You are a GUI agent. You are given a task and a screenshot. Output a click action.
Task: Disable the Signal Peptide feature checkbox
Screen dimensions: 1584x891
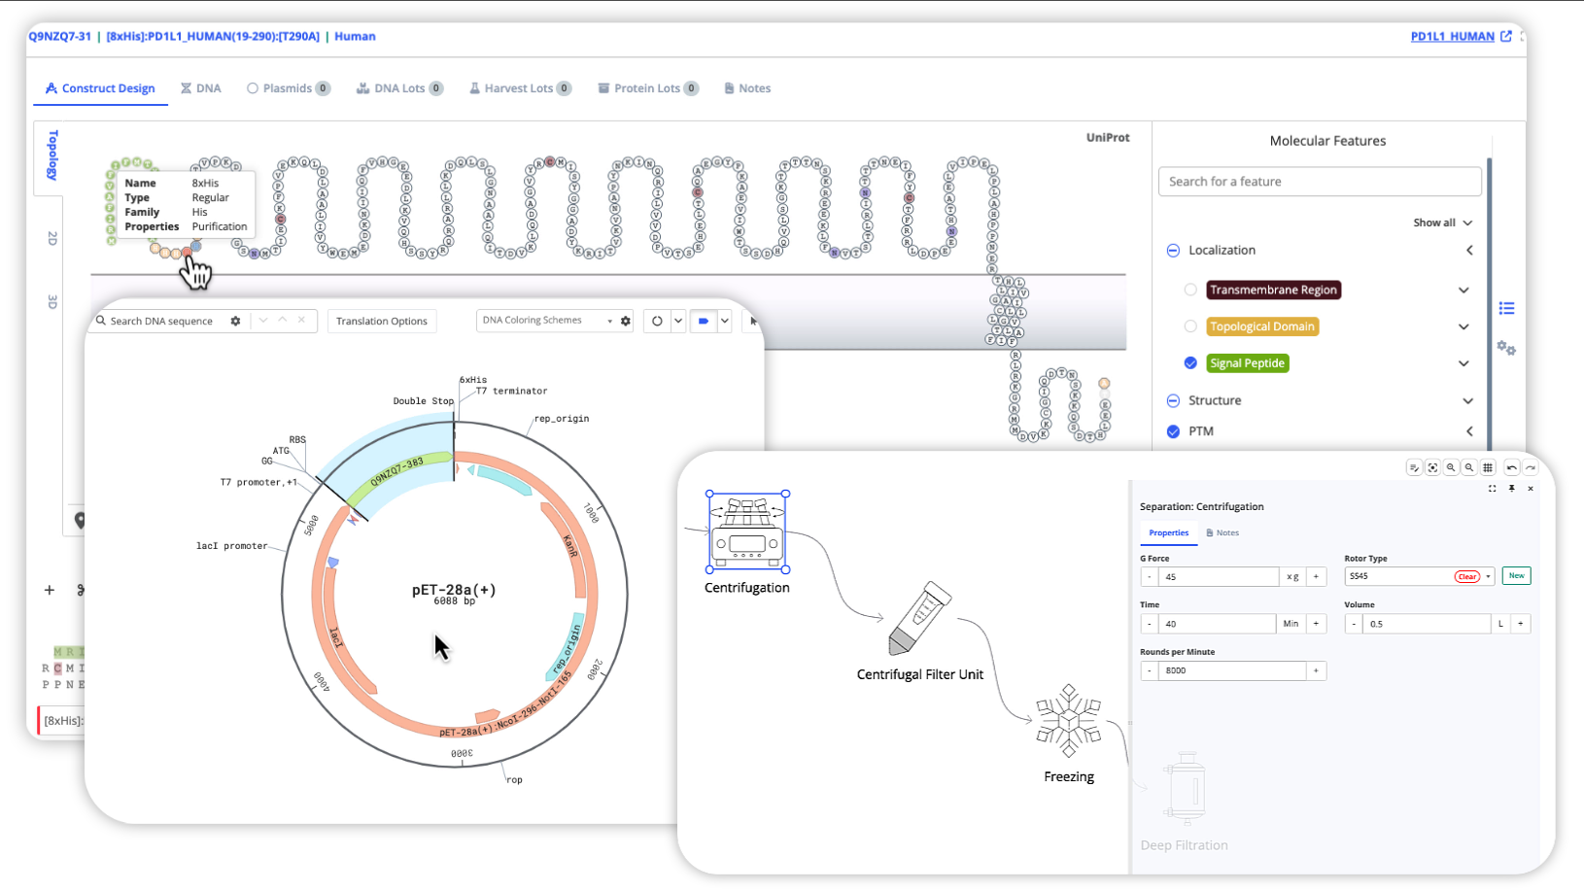pos(1190,362)
